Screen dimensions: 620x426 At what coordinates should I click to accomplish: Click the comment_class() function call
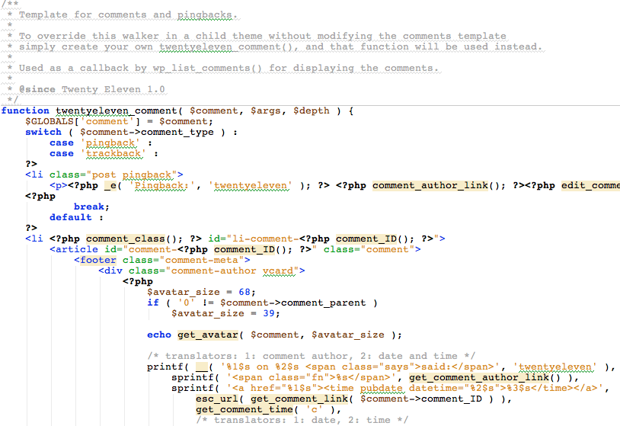131,239
